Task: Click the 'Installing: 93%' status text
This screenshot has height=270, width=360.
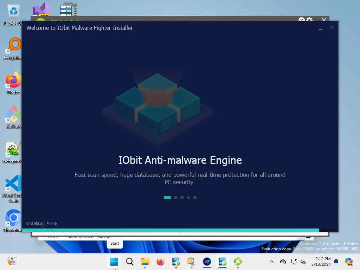Action: tap(41, 224)
